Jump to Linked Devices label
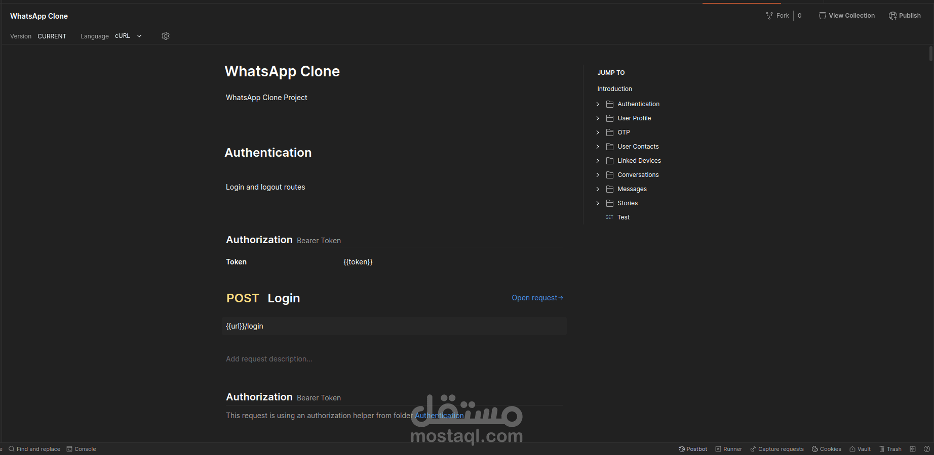The width and height of the screenshot is (934, 455). [x=639, y=161]
